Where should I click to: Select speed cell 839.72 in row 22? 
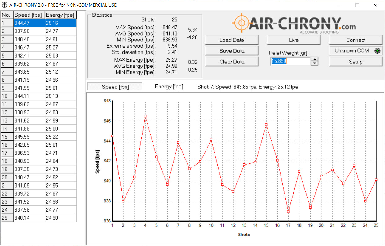click(29, 193)
